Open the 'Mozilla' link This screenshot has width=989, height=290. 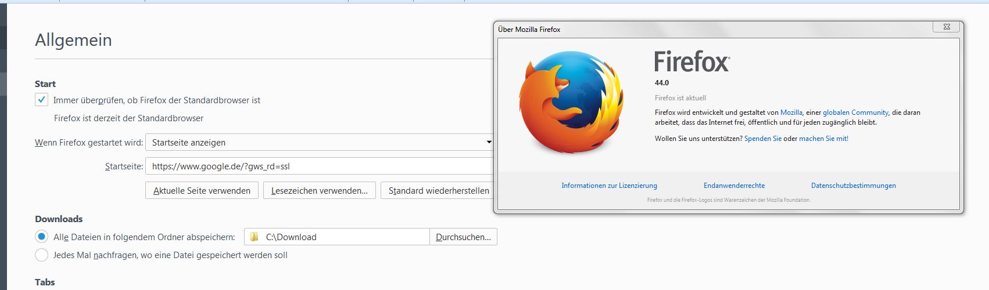tap(791, 113)
